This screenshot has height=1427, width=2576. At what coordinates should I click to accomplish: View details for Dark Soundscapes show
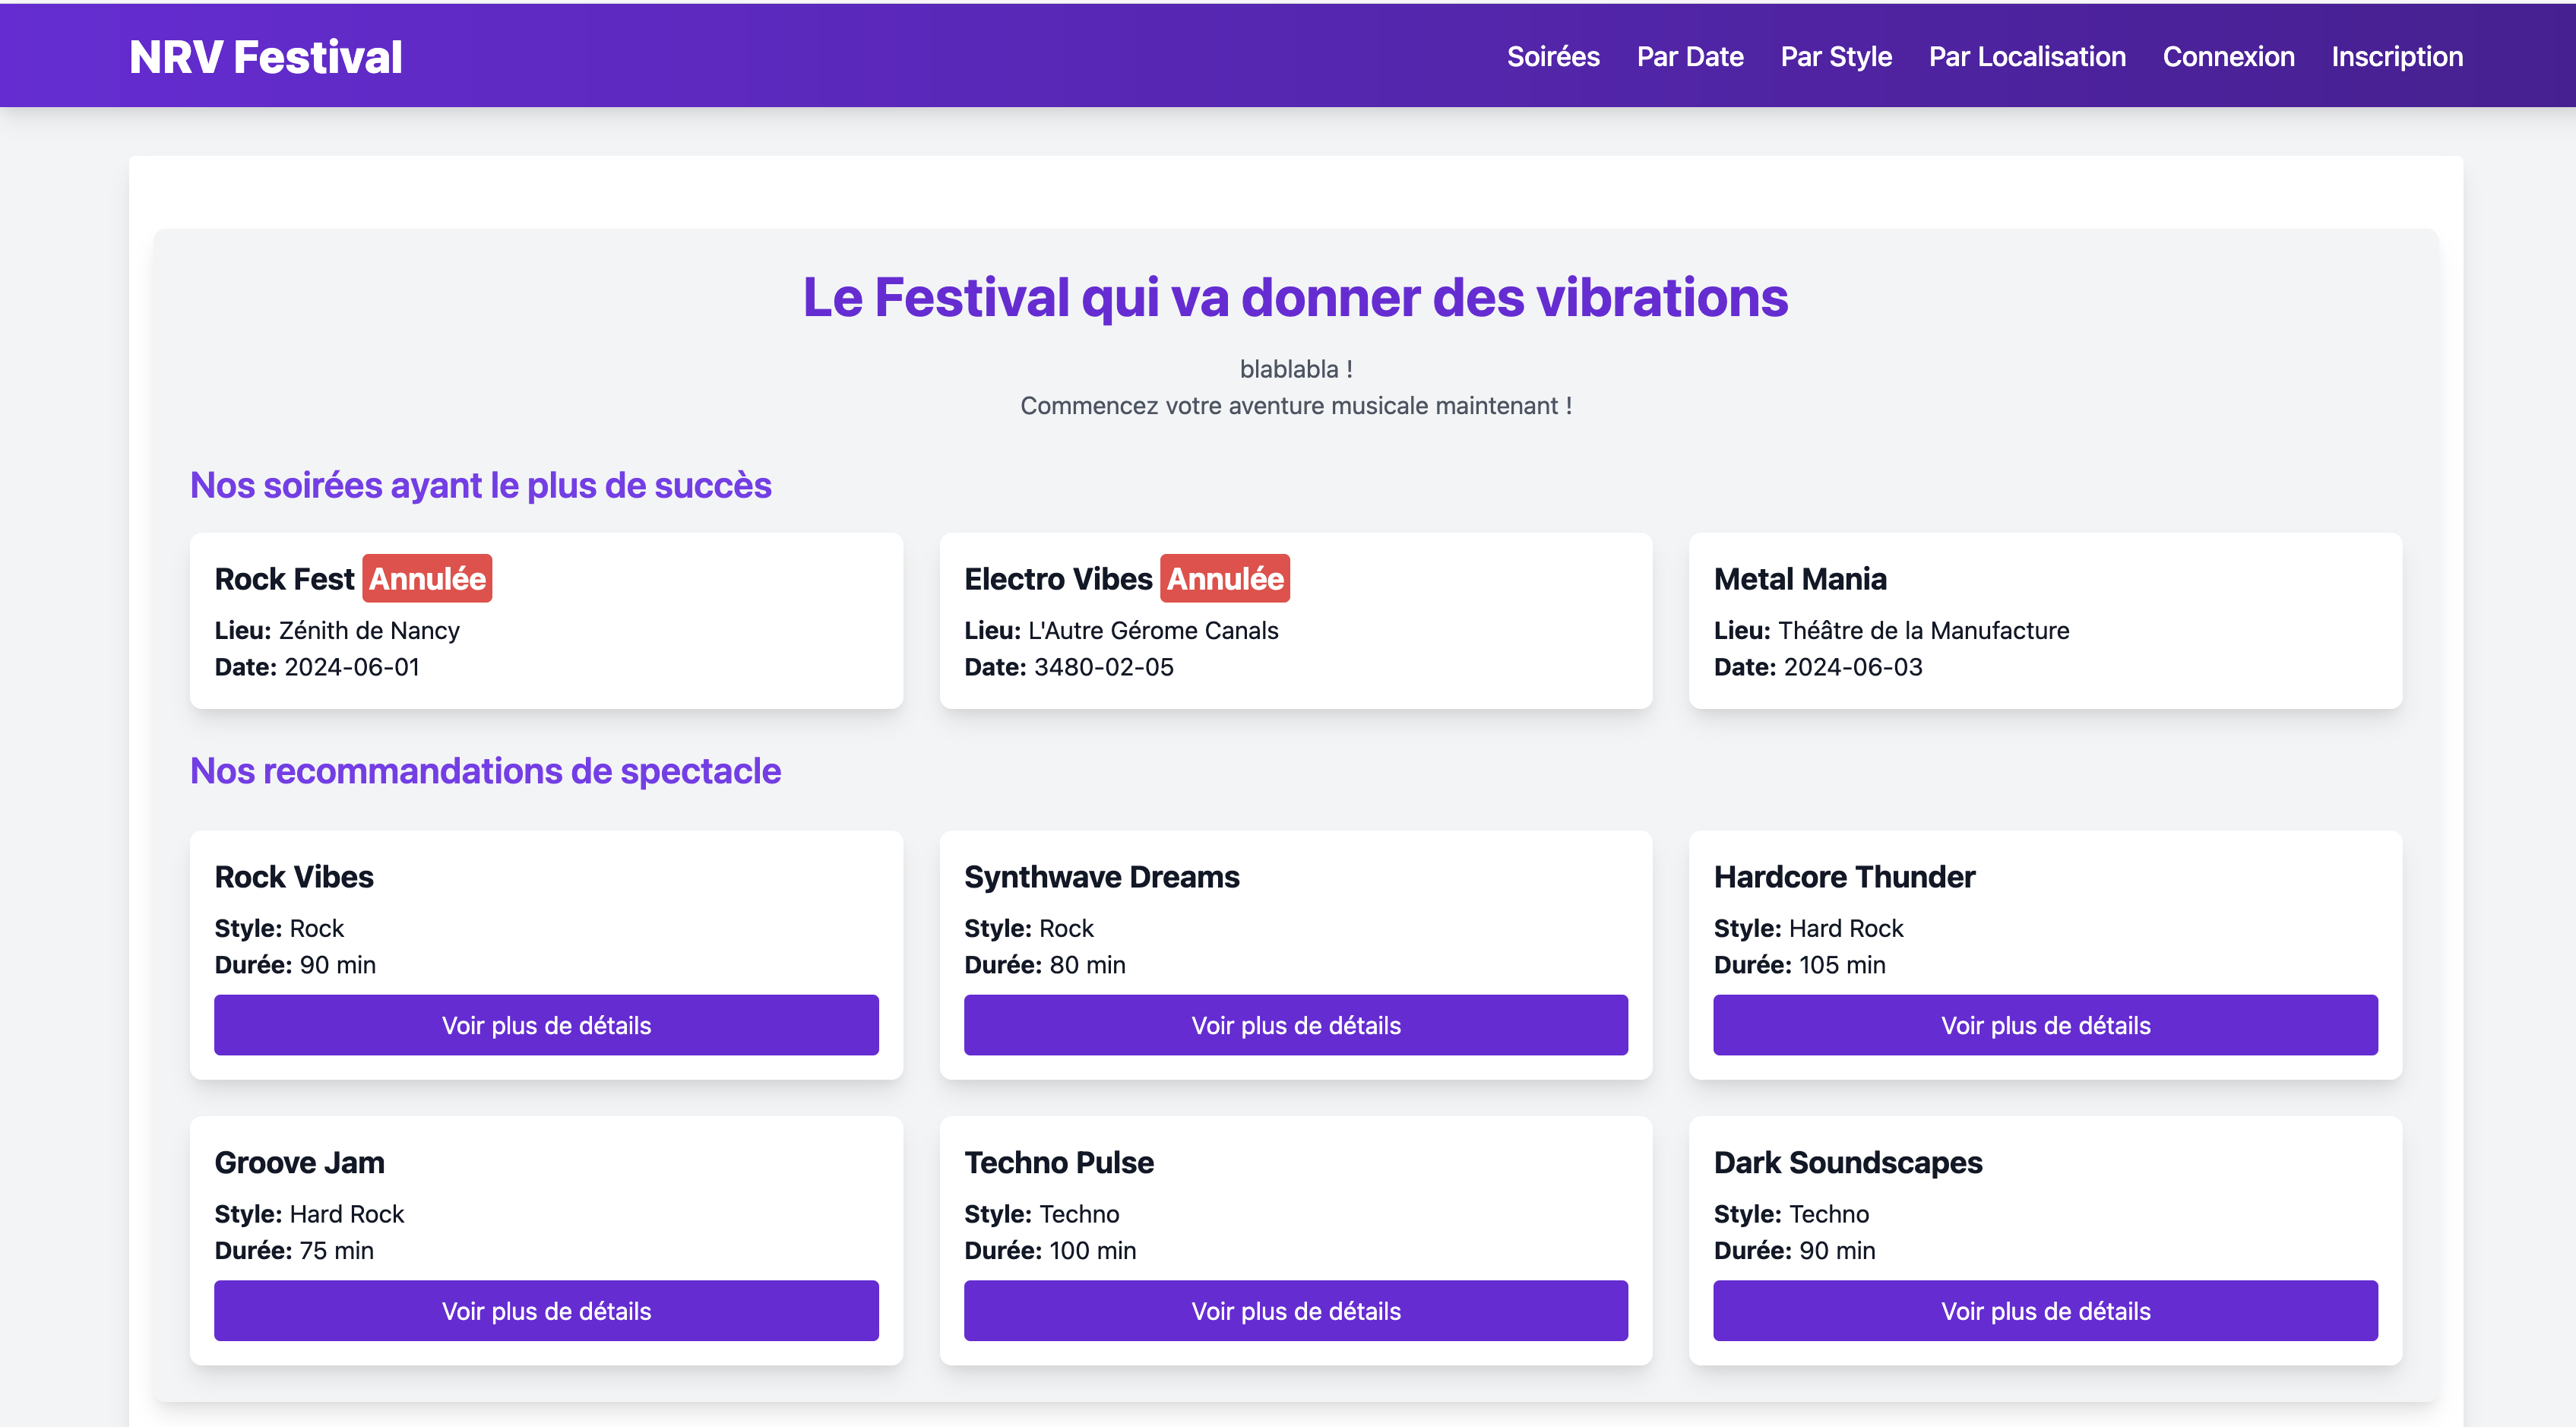pyautogui.click(x=2045, y=1310)
